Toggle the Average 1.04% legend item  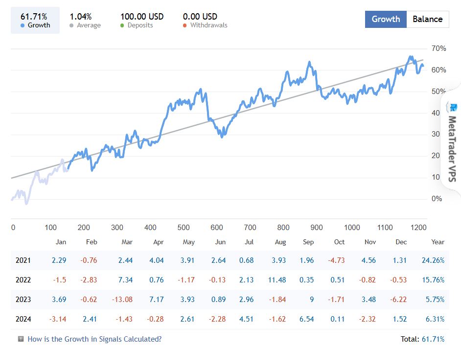85,21
